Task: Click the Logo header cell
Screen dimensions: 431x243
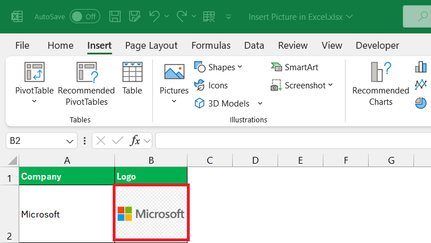Action: pyautogui.click(x=151, y=176)
